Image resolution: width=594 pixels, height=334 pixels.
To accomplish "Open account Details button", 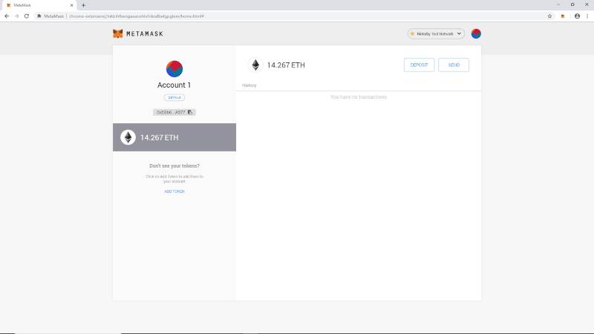I will click(x=174, y=98).
